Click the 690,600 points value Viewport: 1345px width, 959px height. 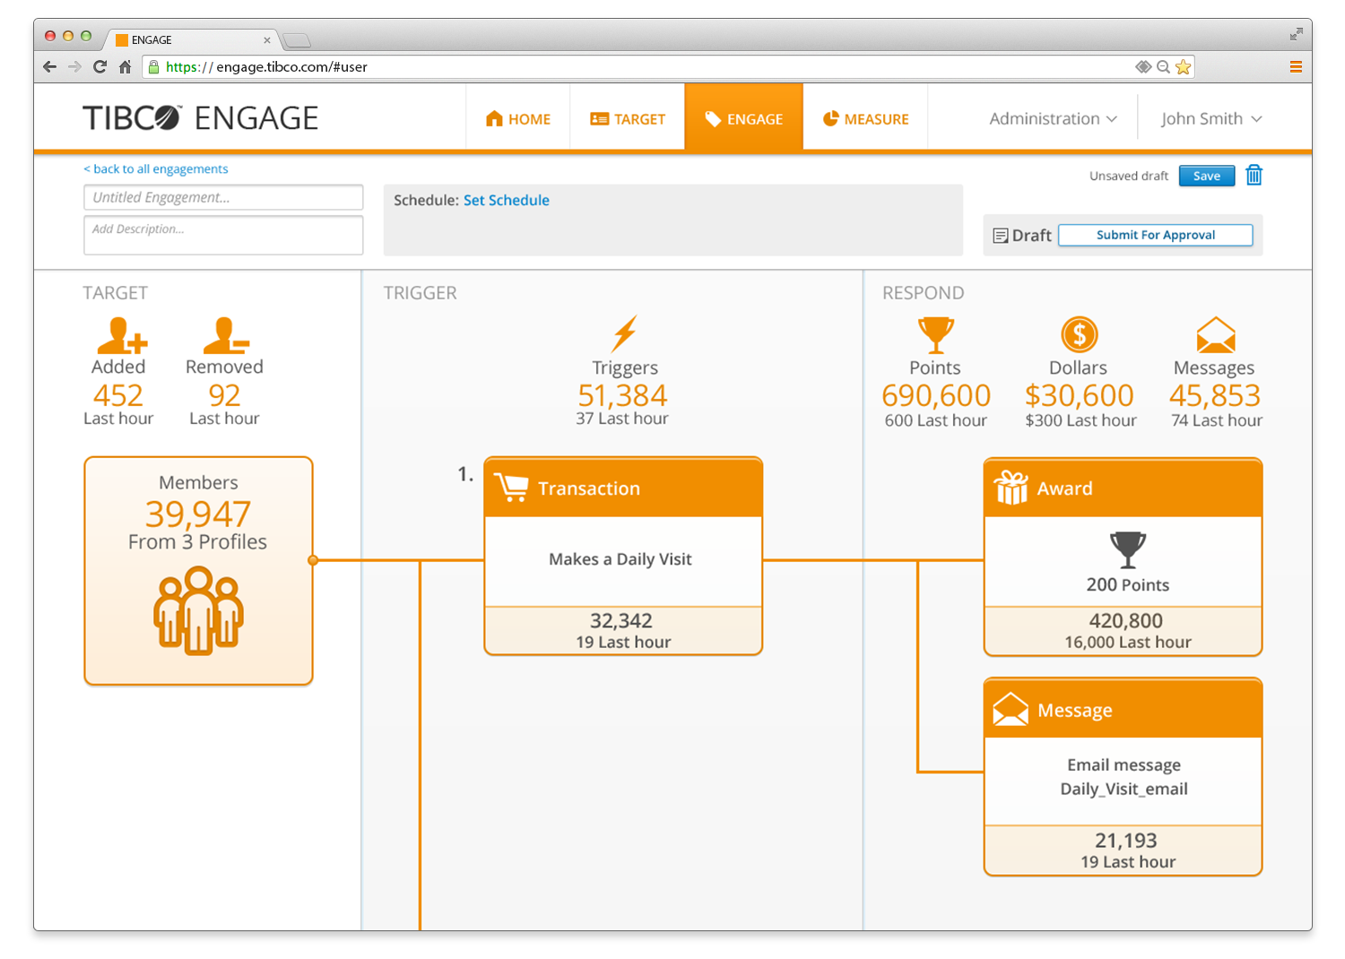click(x=936, y=395)
